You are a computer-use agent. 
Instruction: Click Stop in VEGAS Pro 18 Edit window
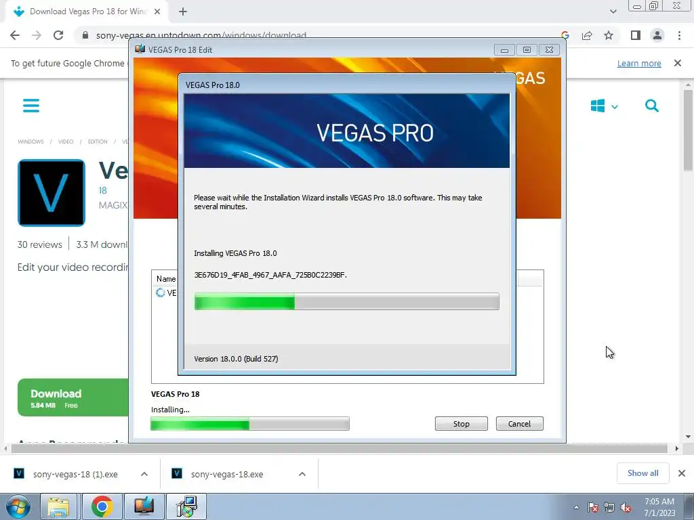click(461, 424)
